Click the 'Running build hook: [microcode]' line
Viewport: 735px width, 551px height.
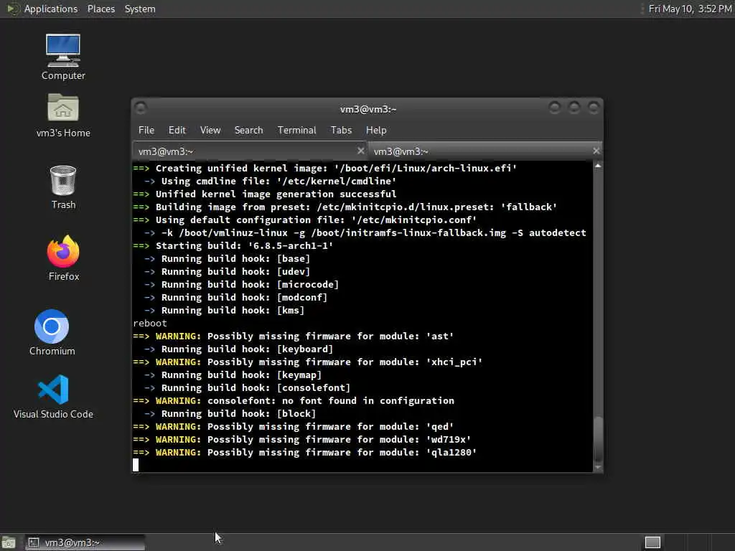coord(241,284)
